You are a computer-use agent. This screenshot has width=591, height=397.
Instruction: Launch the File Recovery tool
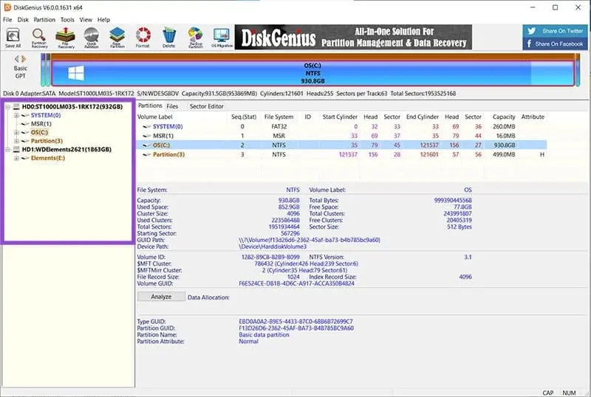66,38
